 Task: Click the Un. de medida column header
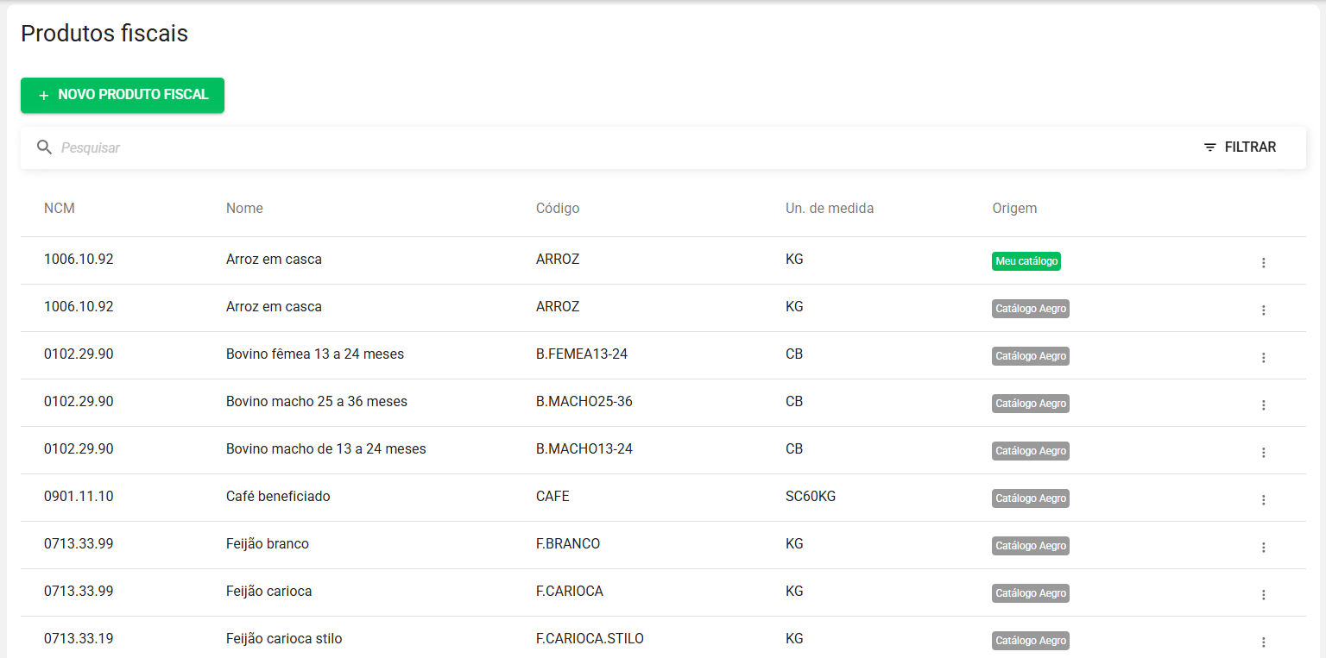[829, 208]
